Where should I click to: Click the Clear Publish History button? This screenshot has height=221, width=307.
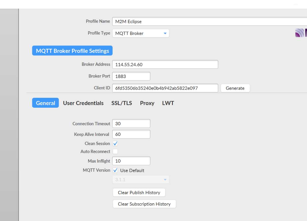pyautogui.click(x=139, y=192)
